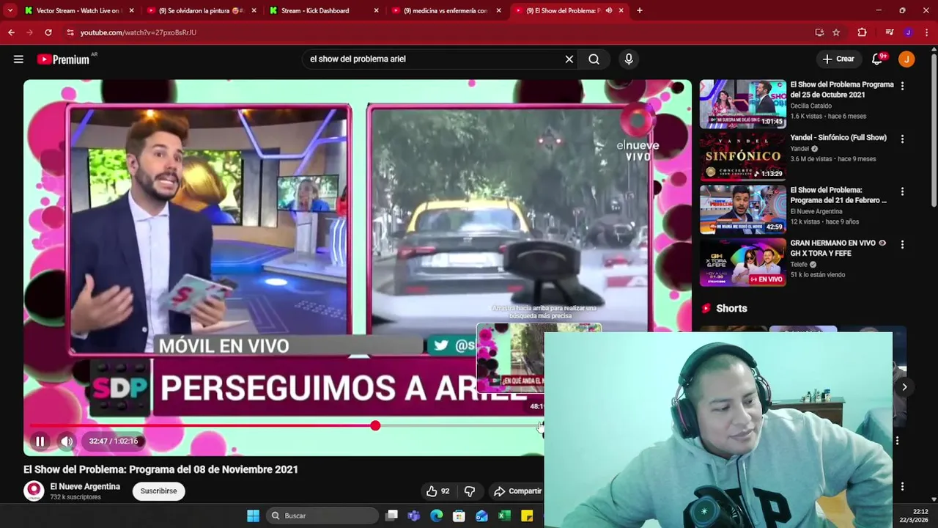Dislike the video with thumbs down
The width and height of the screenshot is (938, 528).
470,491
